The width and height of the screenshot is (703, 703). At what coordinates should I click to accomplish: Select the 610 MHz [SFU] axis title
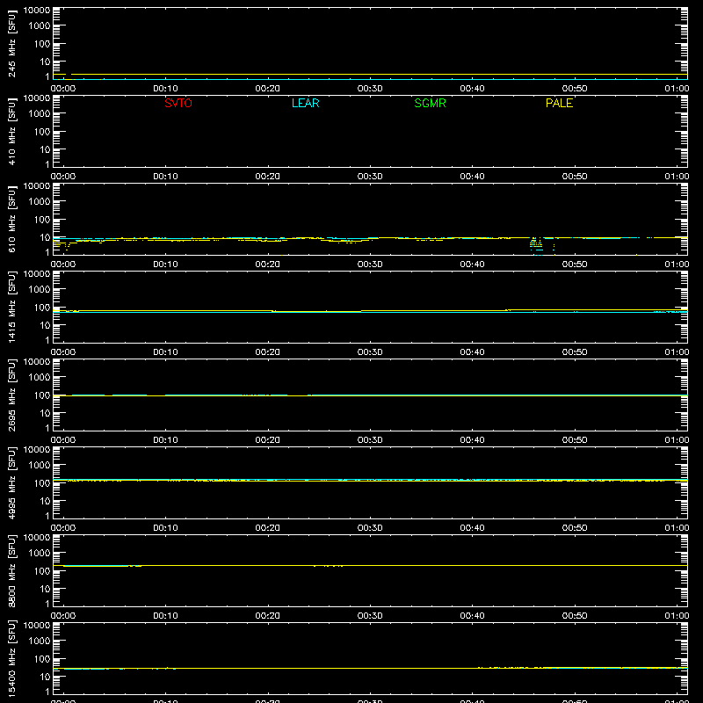tap(11, 219)
